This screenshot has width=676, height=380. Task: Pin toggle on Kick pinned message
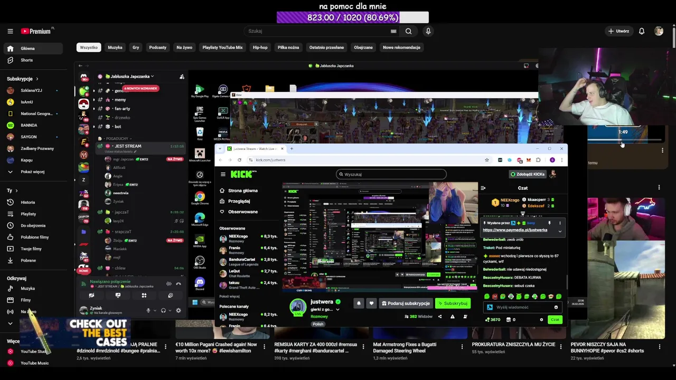pos(549,223)
